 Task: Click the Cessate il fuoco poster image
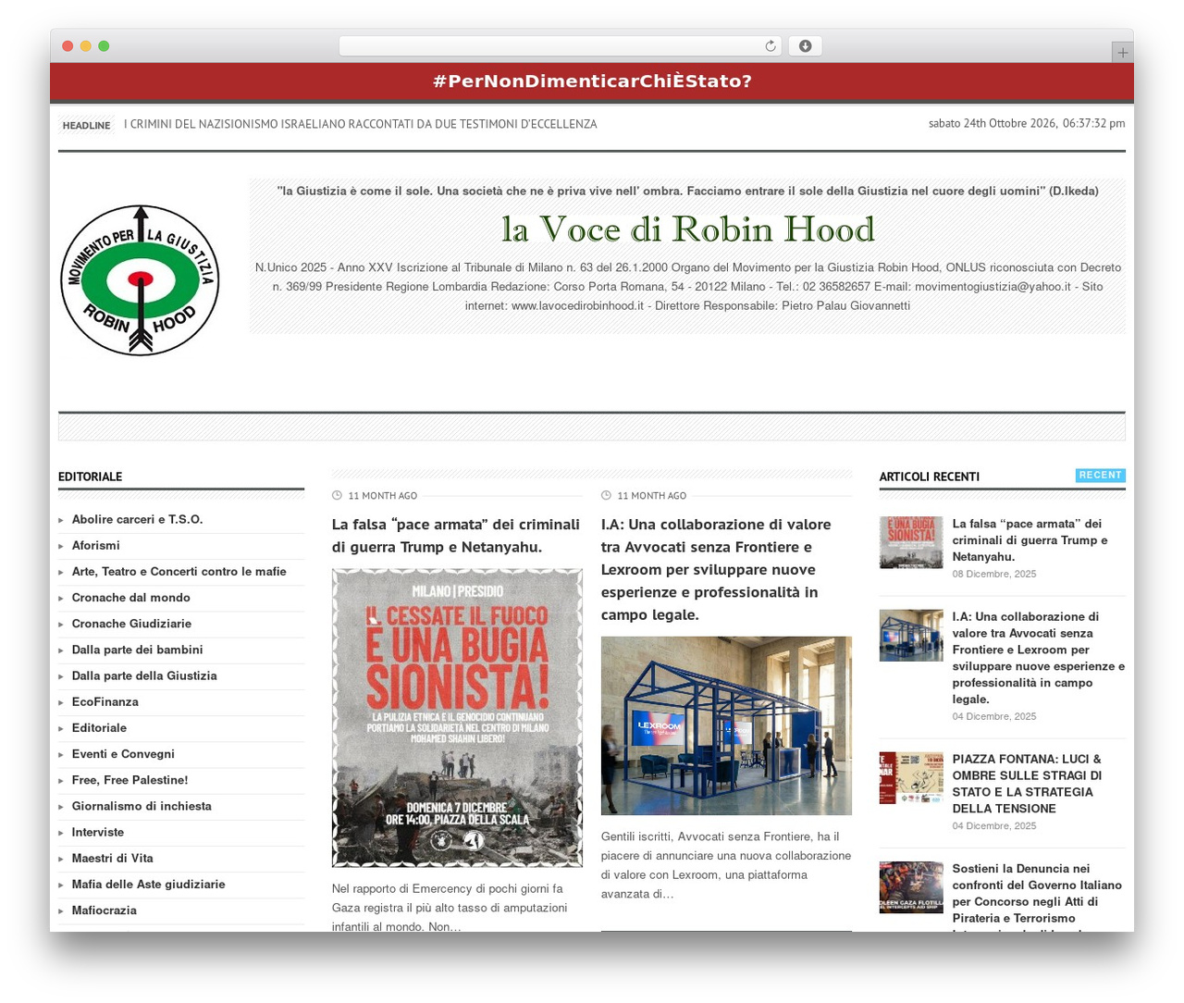pyautogui.click(x=457, y=718)
